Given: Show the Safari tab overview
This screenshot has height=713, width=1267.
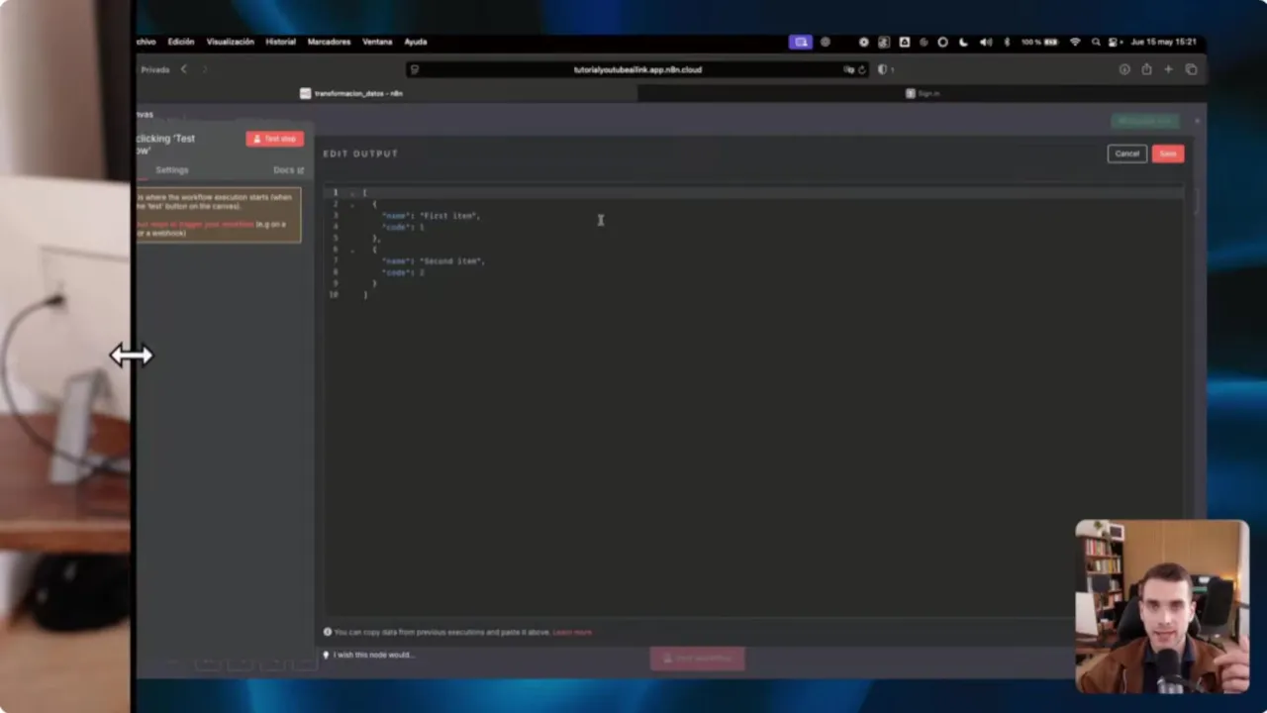Looking at the screenshot, I should coord(1191,69).
